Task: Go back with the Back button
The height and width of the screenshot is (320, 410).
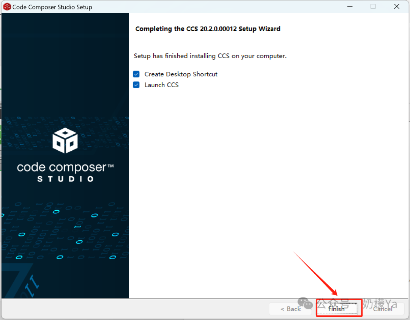Action: tap(290, 309)
